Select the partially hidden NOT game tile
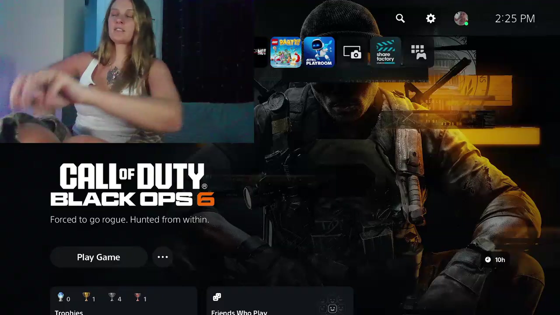This screenshot has width=560, height=315. tap(261, 52)
